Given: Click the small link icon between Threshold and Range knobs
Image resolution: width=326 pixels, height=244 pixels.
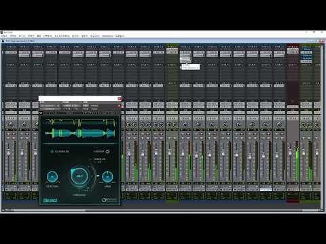Looking at the screenshot, I should coord(98,176).
